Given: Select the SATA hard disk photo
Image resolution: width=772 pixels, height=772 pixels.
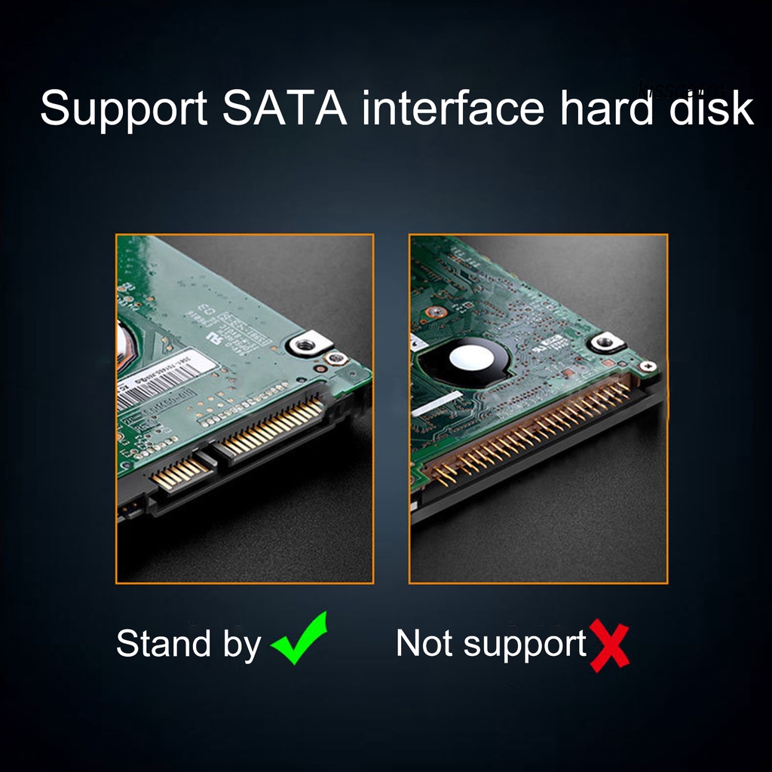Looking at the screenshot, I should 245,409.
